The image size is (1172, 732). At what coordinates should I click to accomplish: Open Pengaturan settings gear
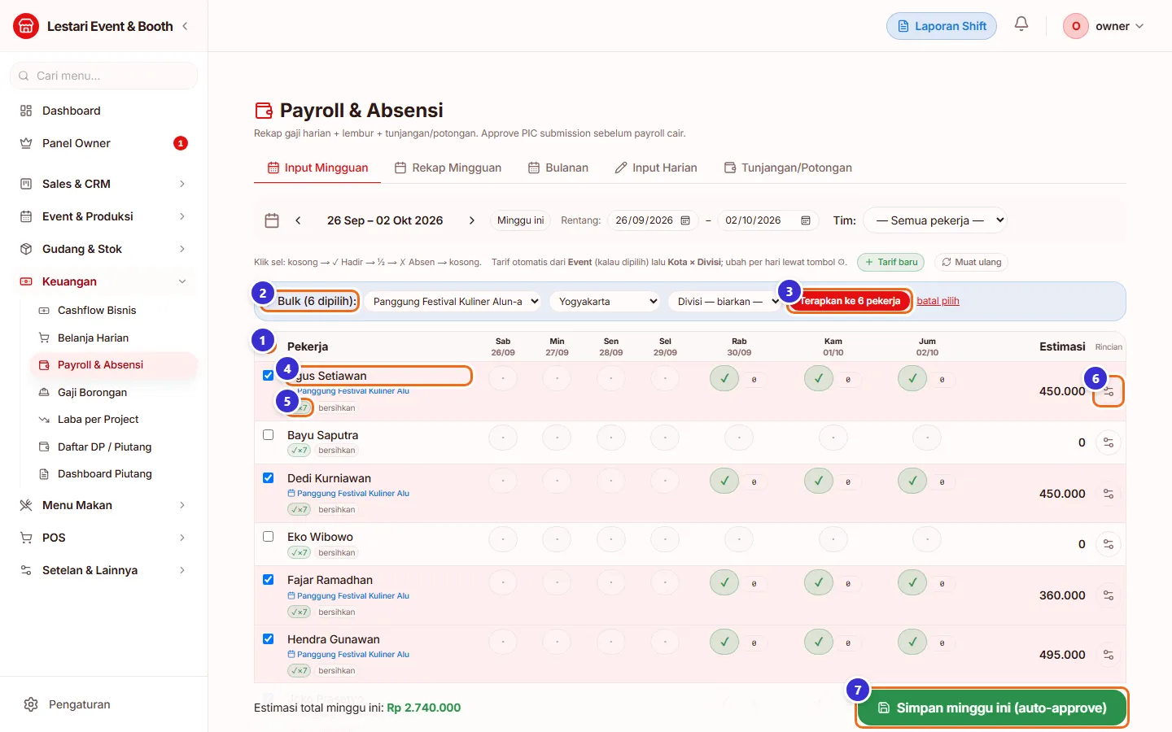click(x=31, y=704)
